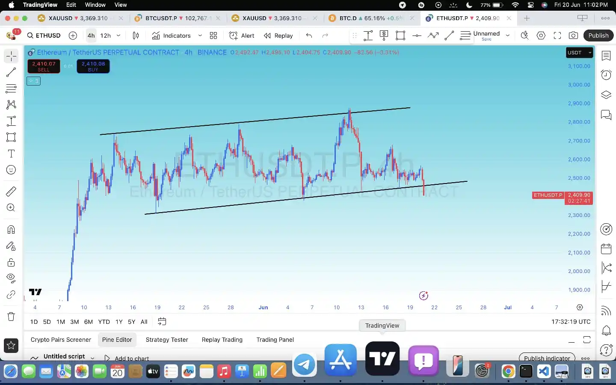This screenshot has width=616, height=385.
Task: Take a chart snapshot with camera icon
Action: (573, 36)
